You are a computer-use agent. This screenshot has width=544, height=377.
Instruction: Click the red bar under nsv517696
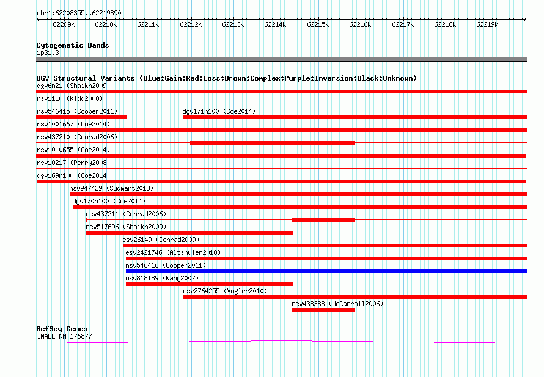(x=189, y=233)
